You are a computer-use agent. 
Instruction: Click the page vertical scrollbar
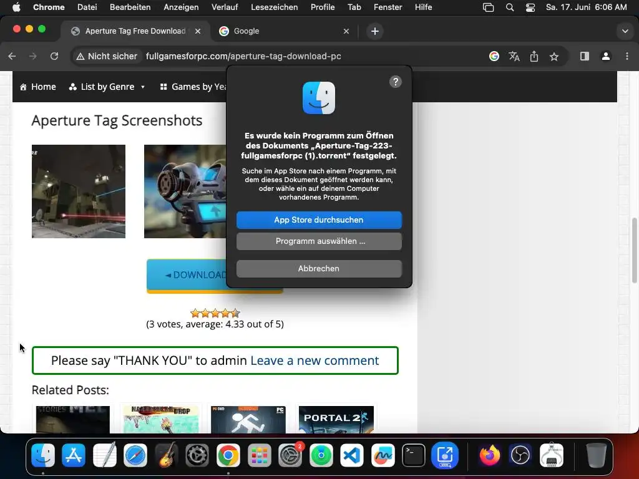point(634,250)
